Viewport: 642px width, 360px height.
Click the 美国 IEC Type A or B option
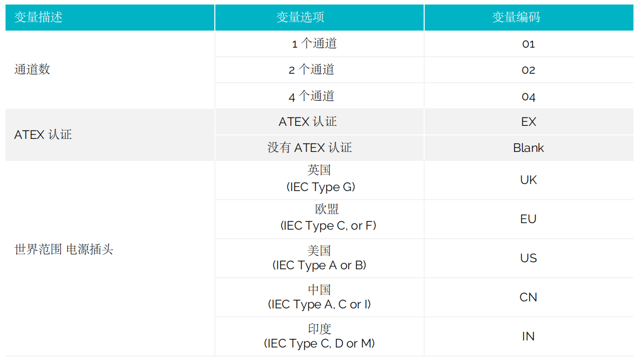319,258
